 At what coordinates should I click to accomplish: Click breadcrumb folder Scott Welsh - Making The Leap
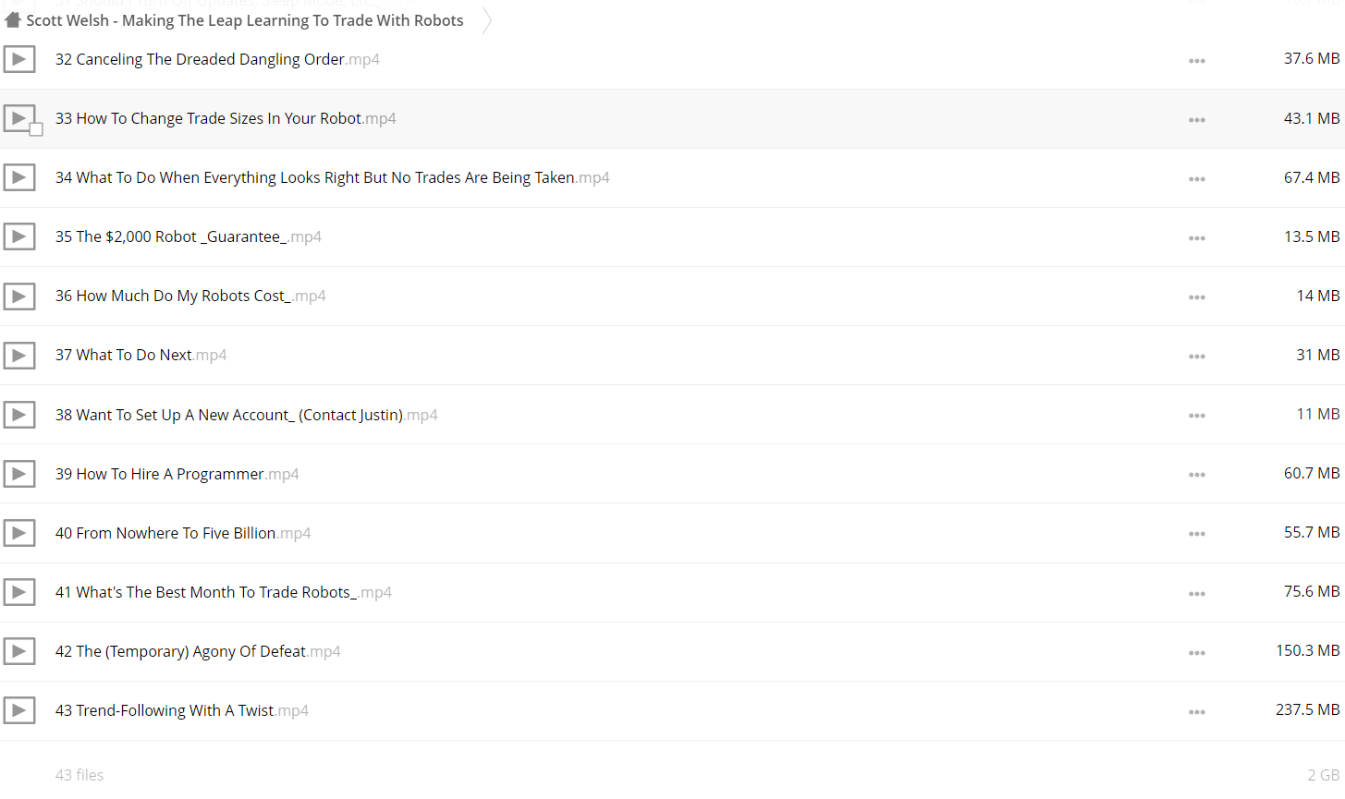point(245,20)
